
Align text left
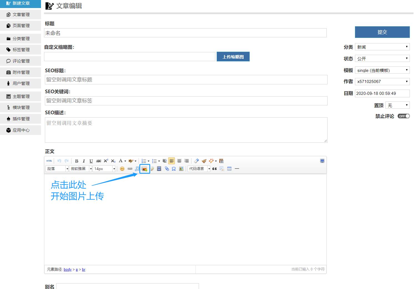point(172,161)
